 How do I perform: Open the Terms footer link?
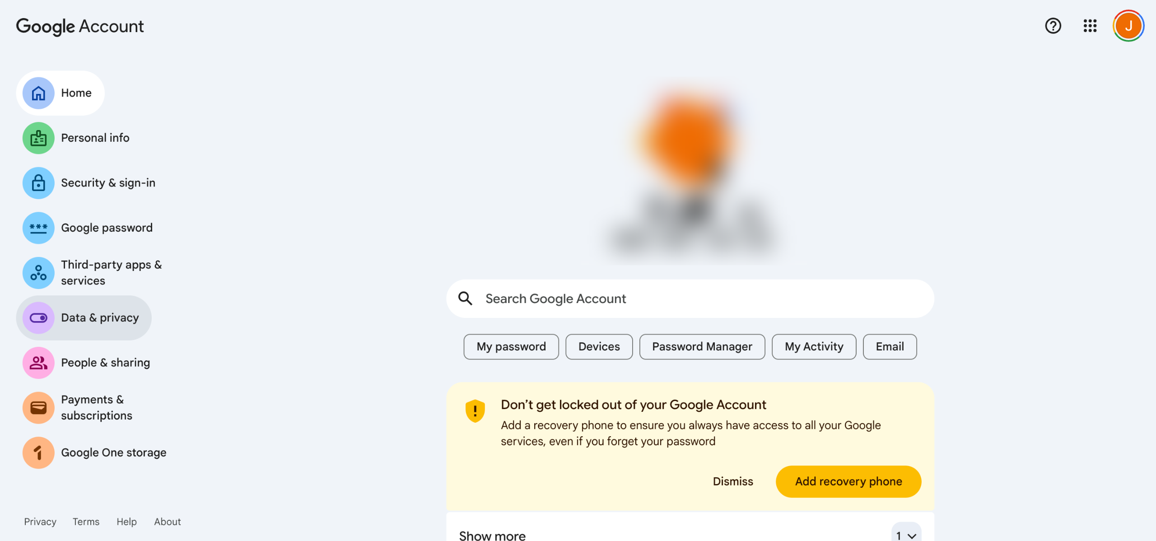click(86, 522)
